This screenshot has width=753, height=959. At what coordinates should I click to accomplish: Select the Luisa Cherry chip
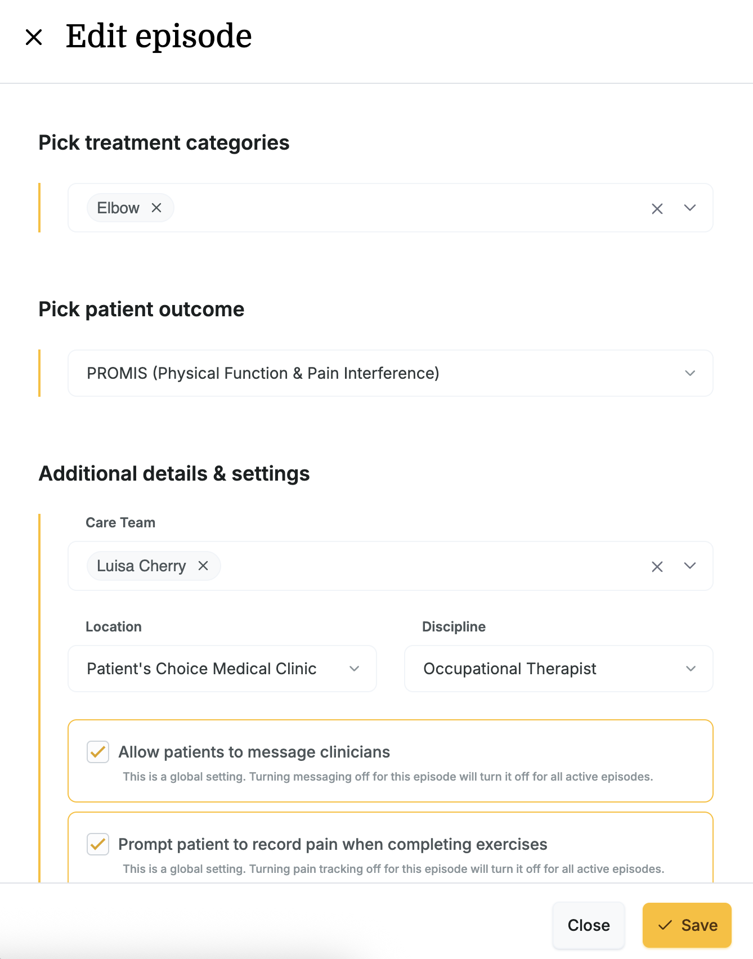(141, 566)
